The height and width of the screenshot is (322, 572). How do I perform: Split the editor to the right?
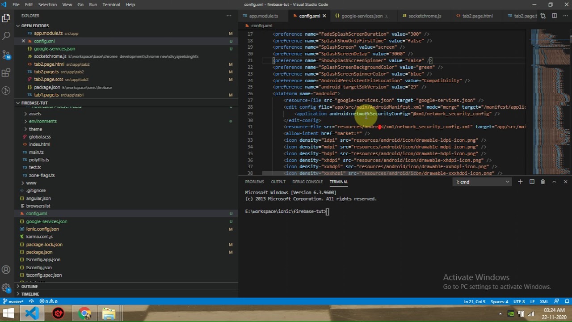tap(554, 16)
